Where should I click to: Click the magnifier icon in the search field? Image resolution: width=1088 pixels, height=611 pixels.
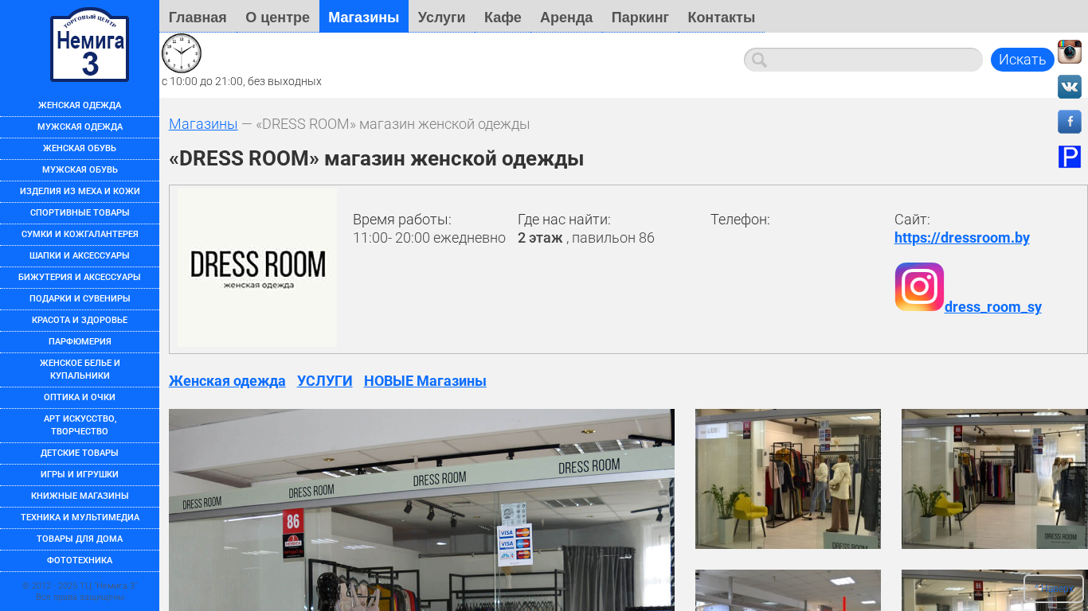coord(759,60)
